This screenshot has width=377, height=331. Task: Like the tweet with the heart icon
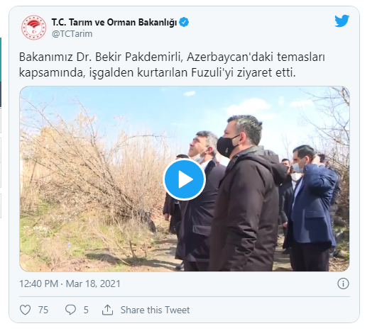click(x=25, y=310)
